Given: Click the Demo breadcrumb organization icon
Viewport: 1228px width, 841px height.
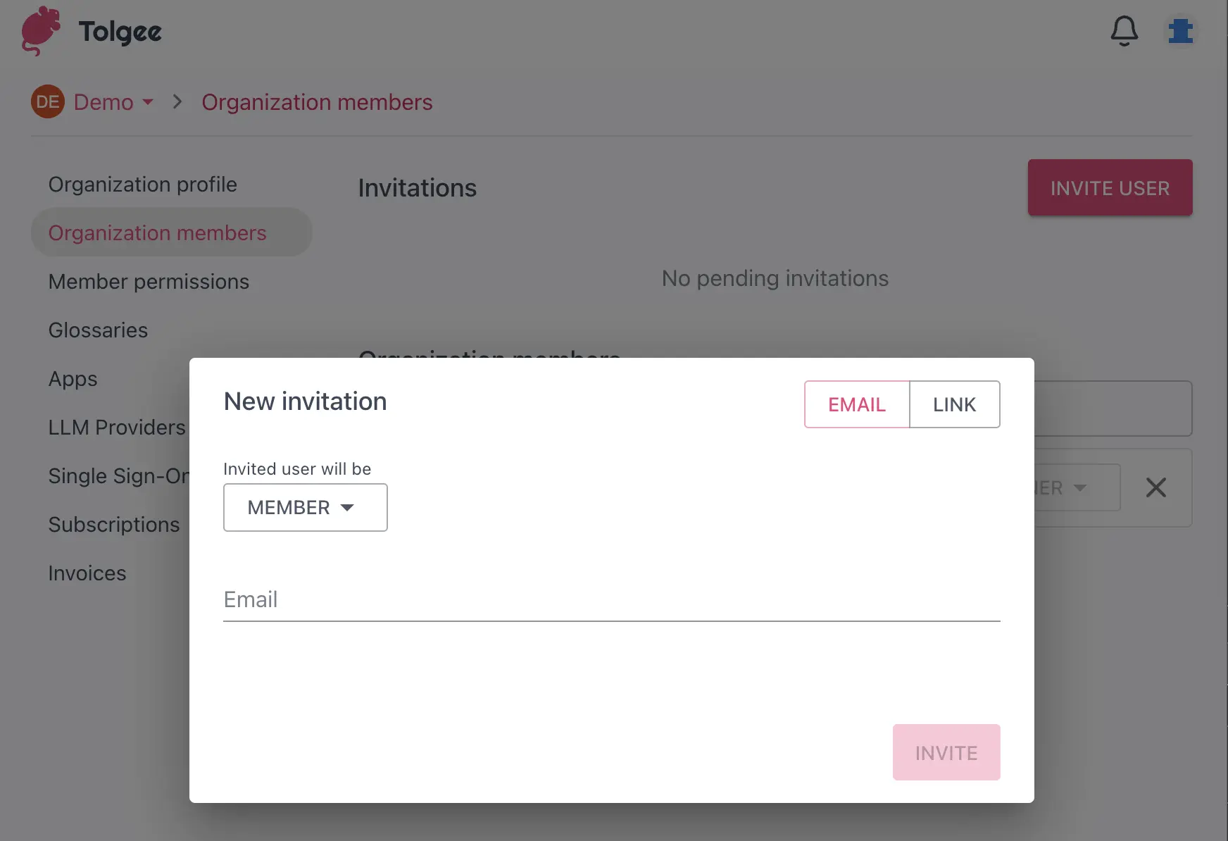Looking at the screenshot, I should [46, 102].
